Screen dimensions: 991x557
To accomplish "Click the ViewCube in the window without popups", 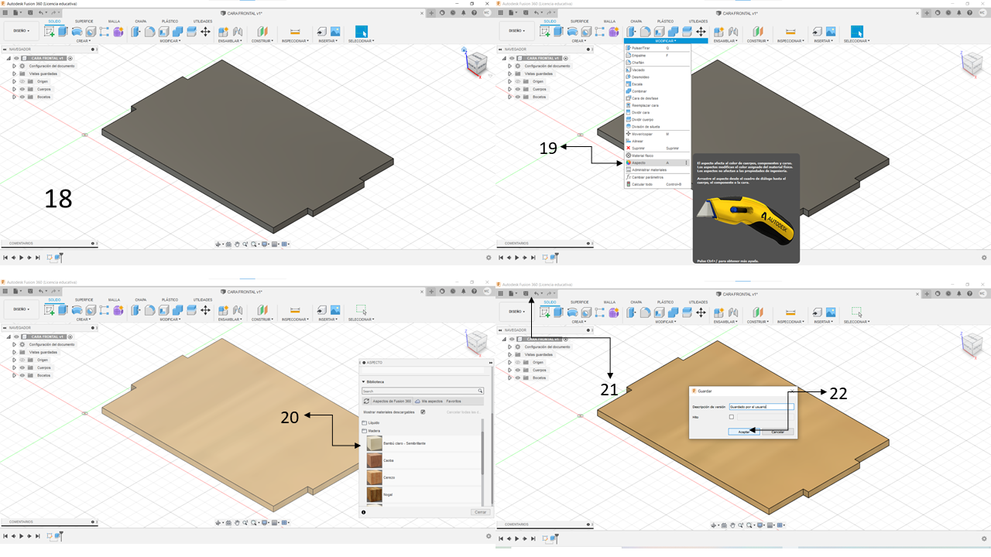I will click(x=477, y=63).
